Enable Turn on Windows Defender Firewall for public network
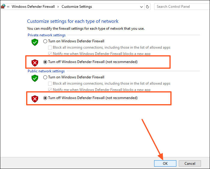 coord(45,77)
